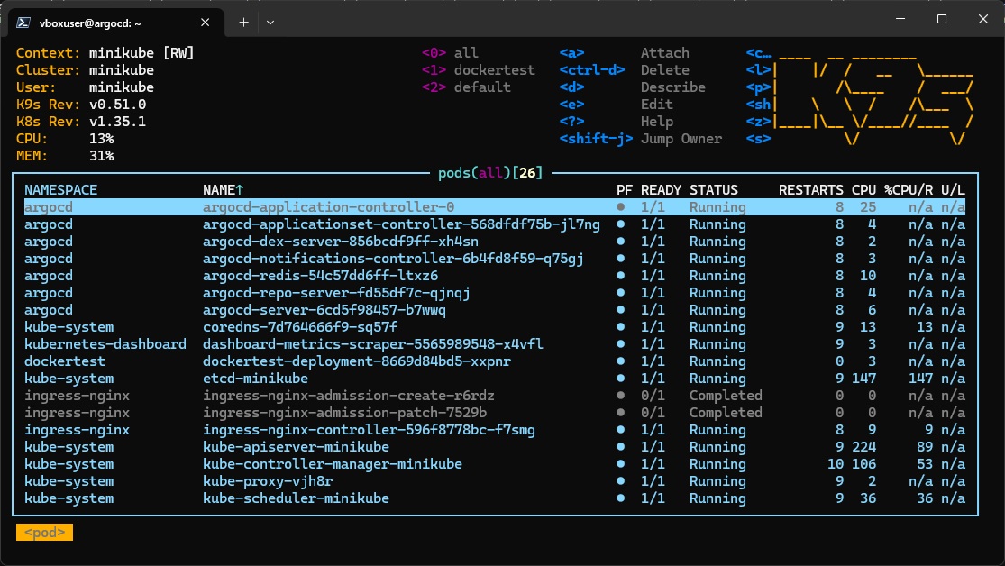This screenshot has height=566, width=1005.
Task: Select pod dashboard-metrics-scraper-5565989548-x4vfl
Action: 495,344
